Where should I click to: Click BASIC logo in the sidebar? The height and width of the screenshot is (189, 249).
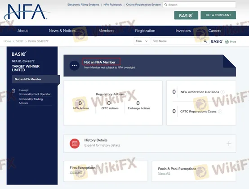(19, 54)
